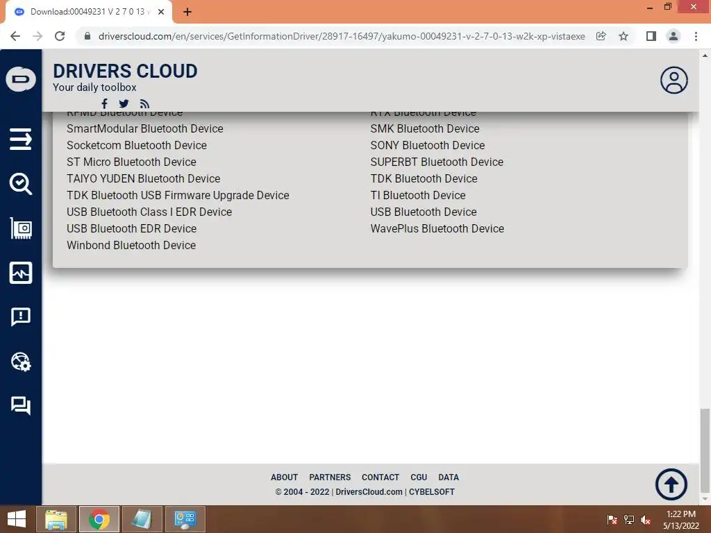The width and height of the screenshot is (711, 533).
Task: Open the Facebook social icon
Action: pos(104,104)
